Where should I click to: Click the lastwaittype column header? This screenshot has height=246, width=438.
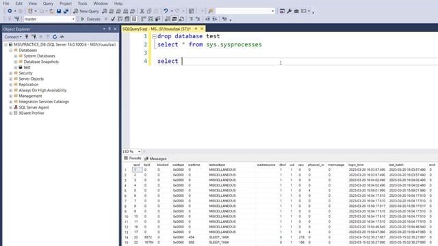point(217,165)
